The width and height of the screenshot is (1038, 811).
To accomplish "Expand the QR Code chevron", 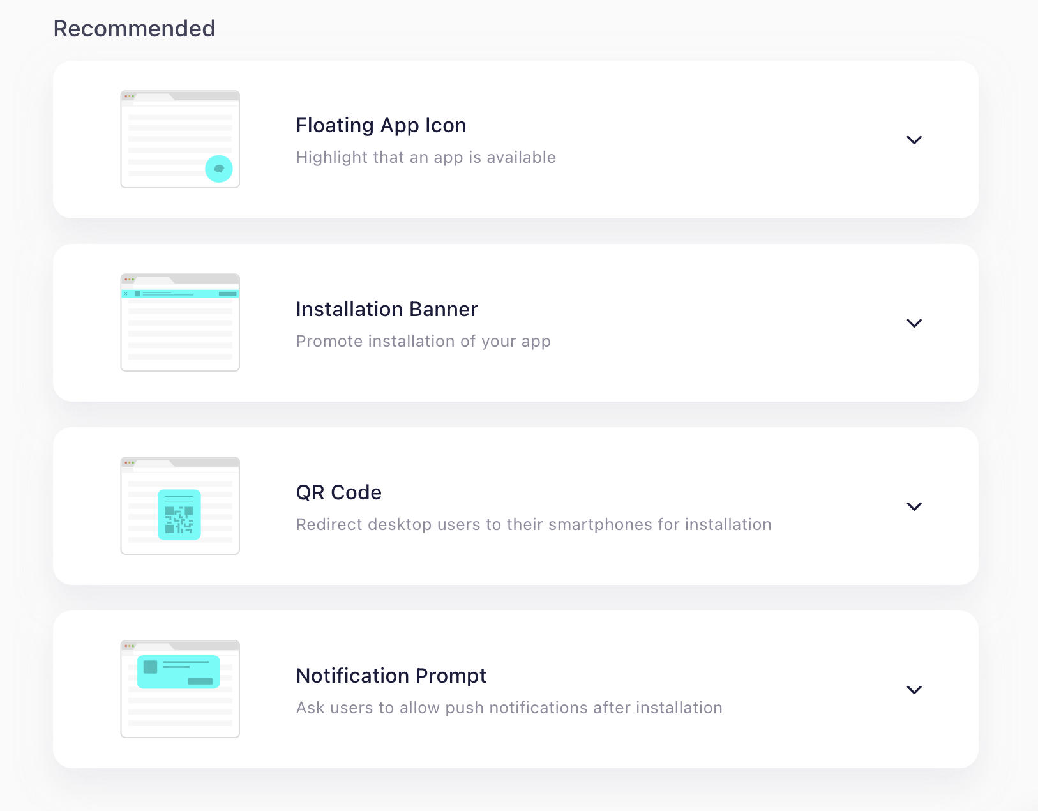I will [914, 506].
